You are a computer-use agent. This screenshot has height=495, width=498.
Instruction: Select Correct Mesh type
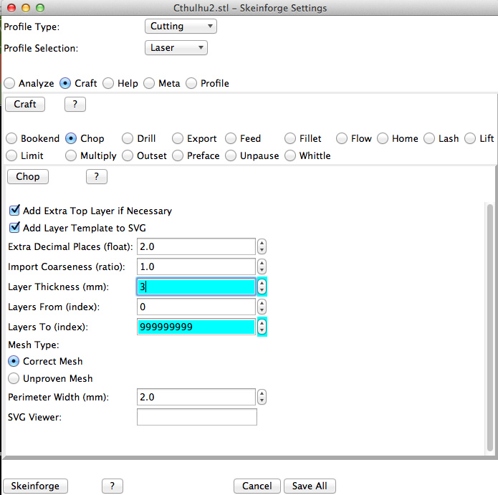coord(14,361)
